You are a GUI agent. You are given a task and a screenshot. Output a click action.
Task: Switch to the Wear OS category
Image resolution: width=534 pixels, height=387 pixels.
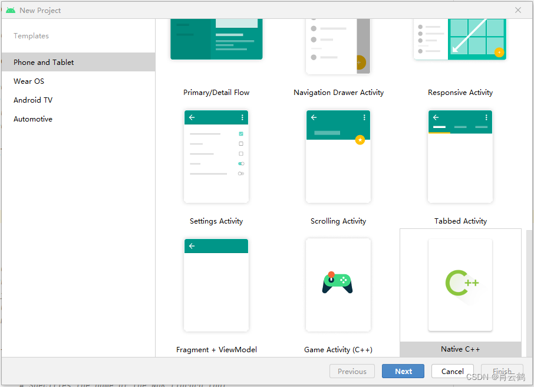click(28, 81)
